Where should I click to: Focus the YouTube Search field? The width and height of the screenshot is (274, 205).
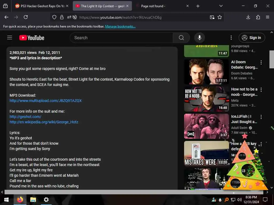click(121, 38)
